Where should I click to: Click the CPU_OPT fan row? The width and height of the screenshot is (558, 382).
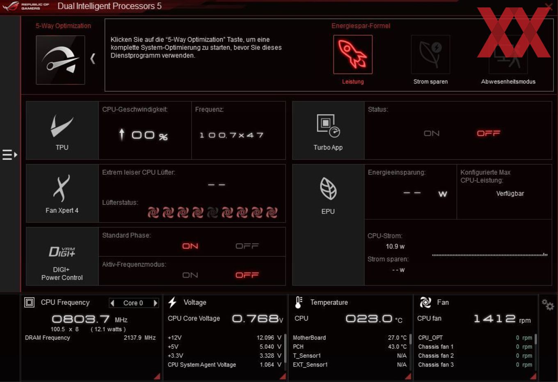click(475, 338)
